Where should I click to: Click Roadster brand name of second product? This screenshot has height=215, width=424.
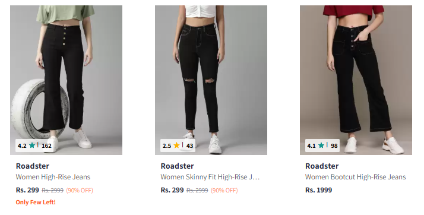click(178, 166)
